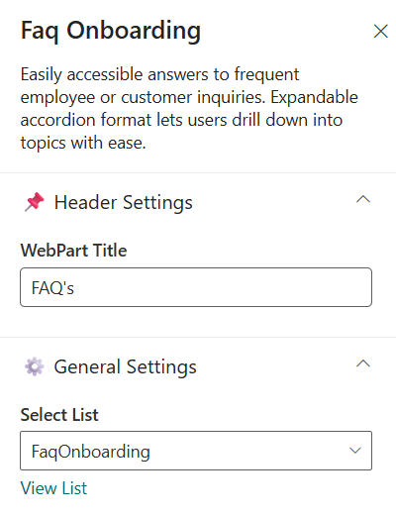Click the accordion description paragraph
396x516 pixels.
point(189,108)
